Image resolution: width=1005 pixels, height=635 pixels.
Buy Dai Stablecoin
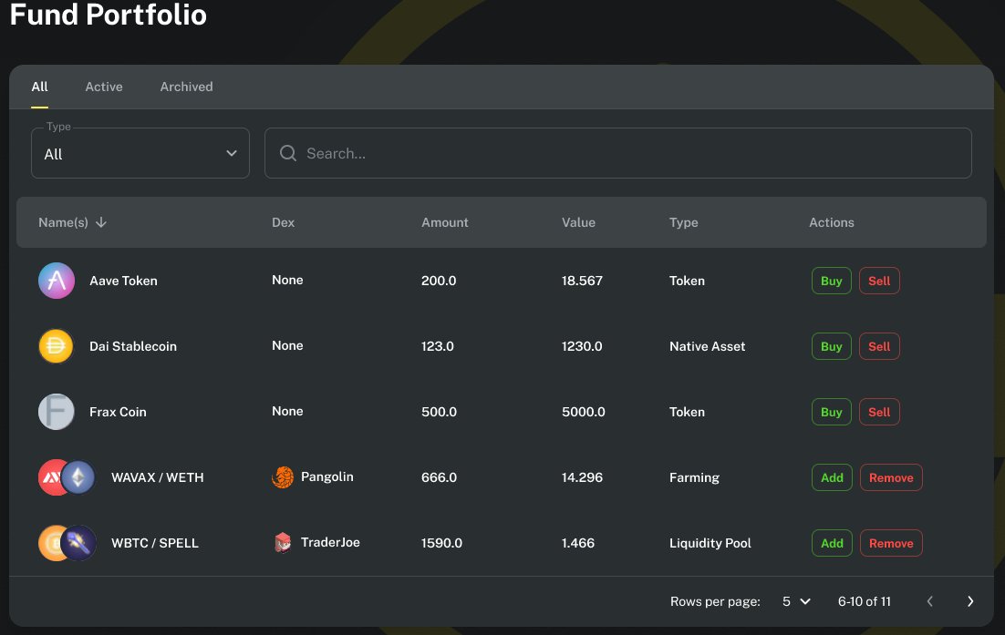832,346
